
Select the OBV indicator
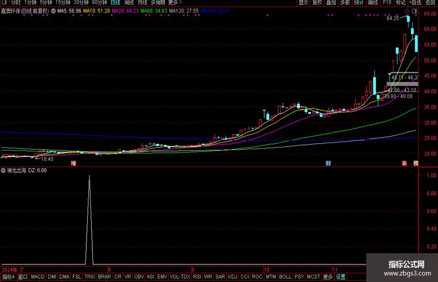[x=139, y=277]
